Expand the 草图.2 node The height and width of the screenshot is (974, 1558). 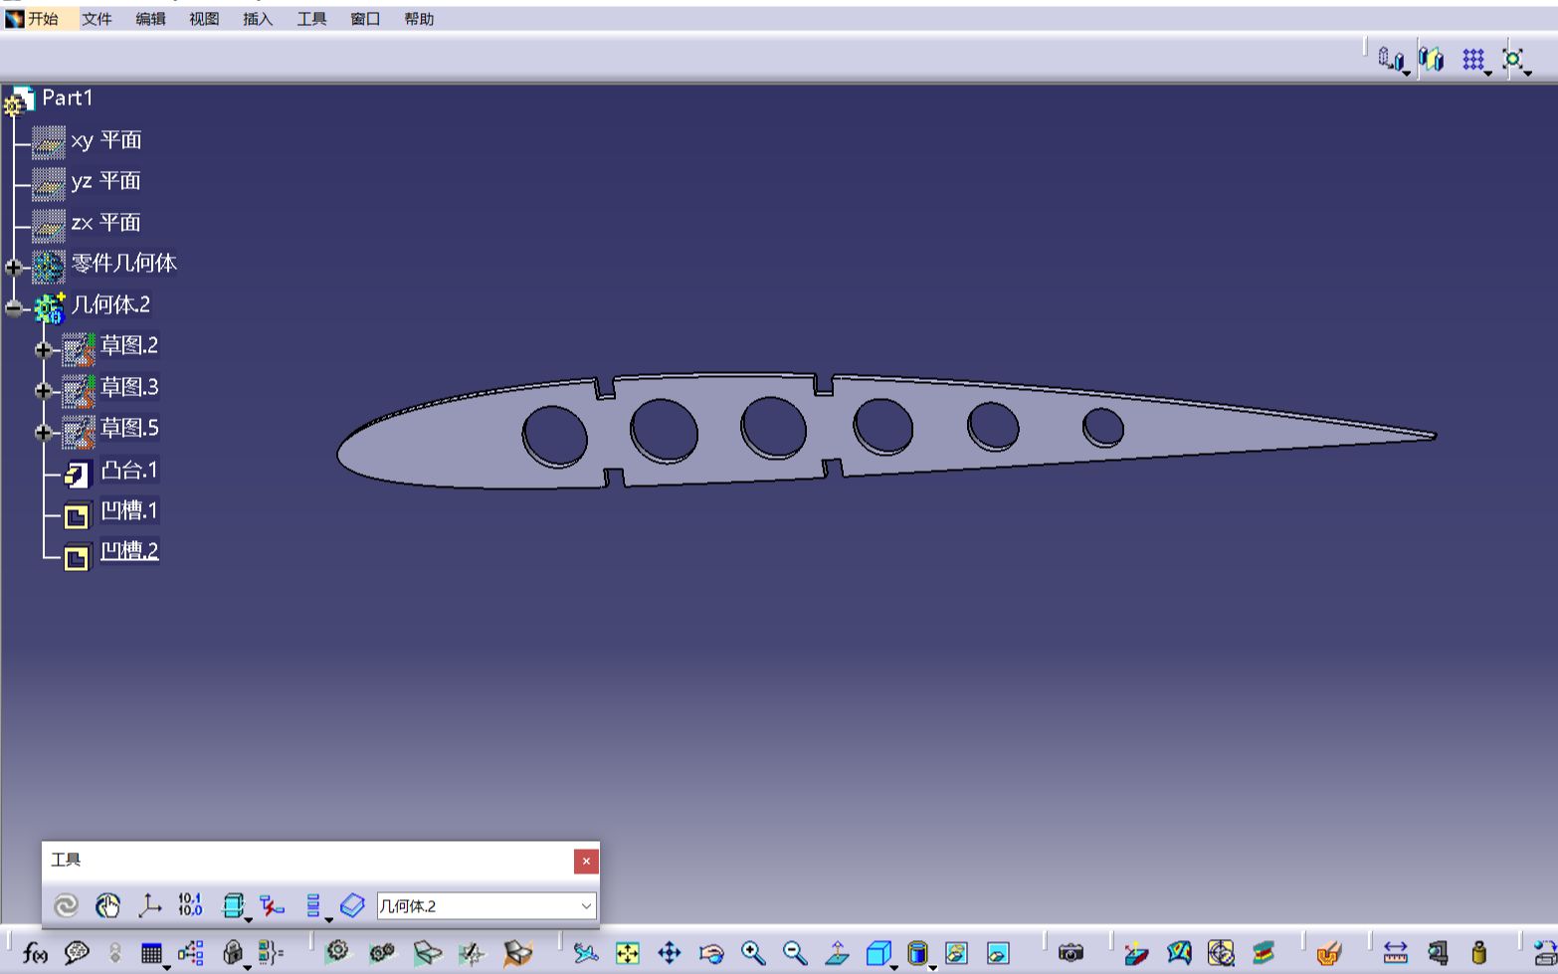click(x=43, y=349)
